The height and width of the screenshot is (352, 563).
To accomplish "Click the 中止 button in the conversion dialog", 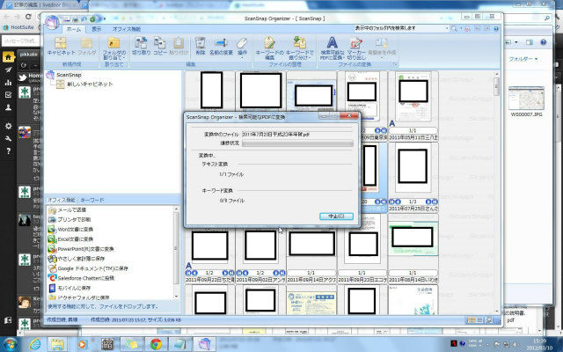I will pos(336,216).
